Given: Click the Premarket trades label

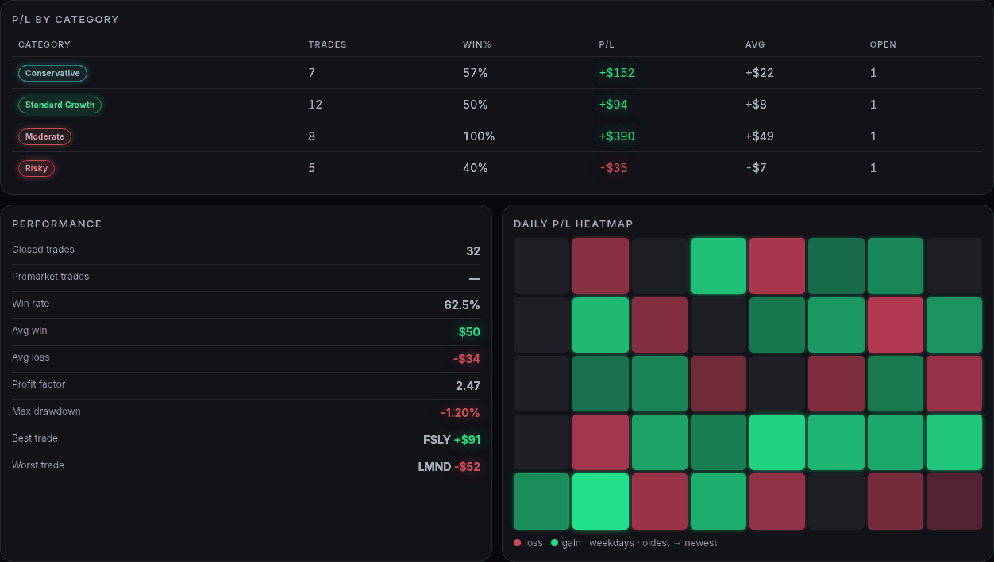Looking at the screenshot, I should tap(50, 277).
